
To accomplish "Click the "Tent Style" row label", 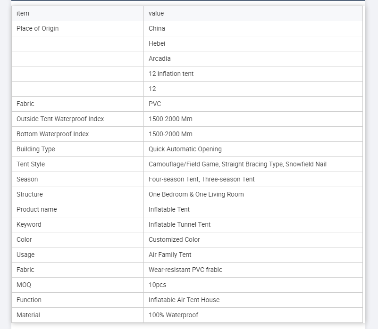I will pyautogui.click(x=31, y=164).
